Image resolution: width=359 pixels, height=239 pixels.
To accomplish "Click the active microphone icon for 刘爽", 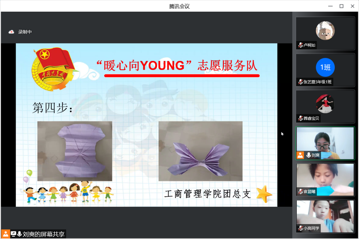I will pyautogui.click(x=309, y=155).
